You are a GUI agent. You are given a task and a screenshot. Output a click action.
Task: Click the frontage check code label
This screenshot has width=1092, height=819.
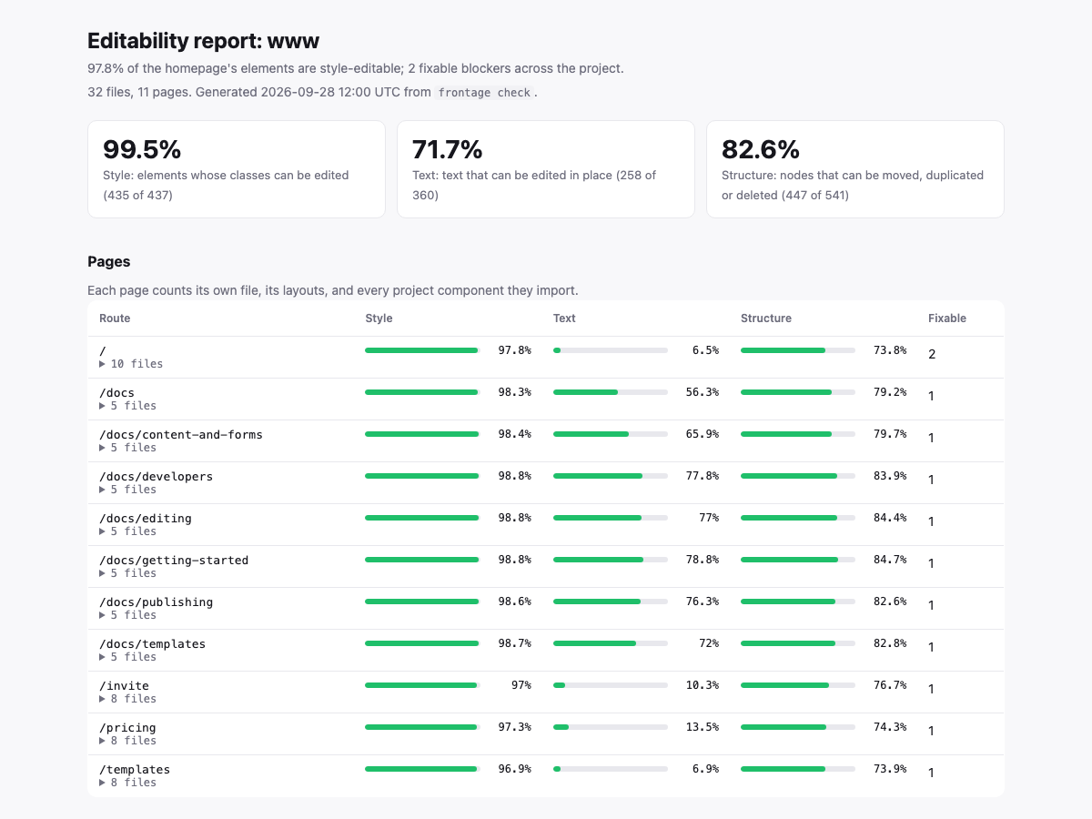click(484, 93)
